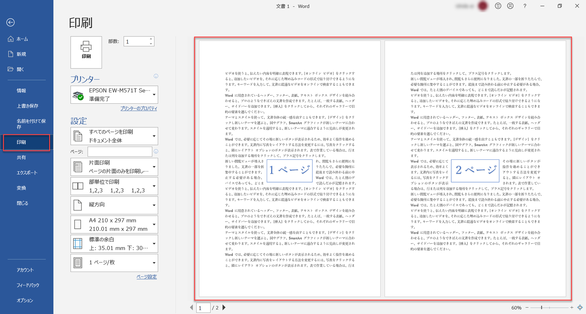The height and width of the screenshot is (314, 586).
Task: Click the large Print button with printer icon
Action: click(86, 52)
